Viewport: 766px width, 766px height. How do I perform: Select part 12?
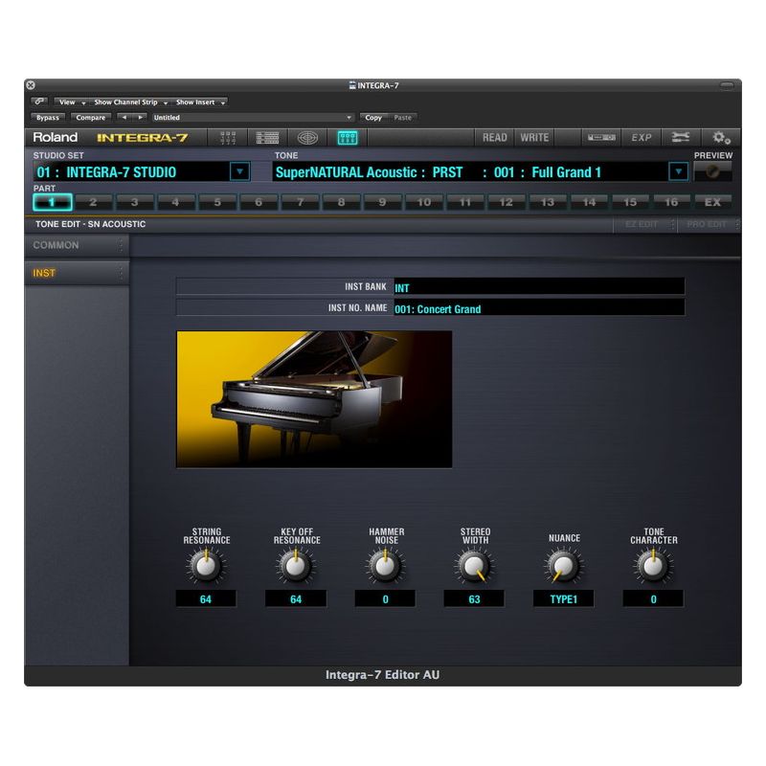[x=507, y=202]
